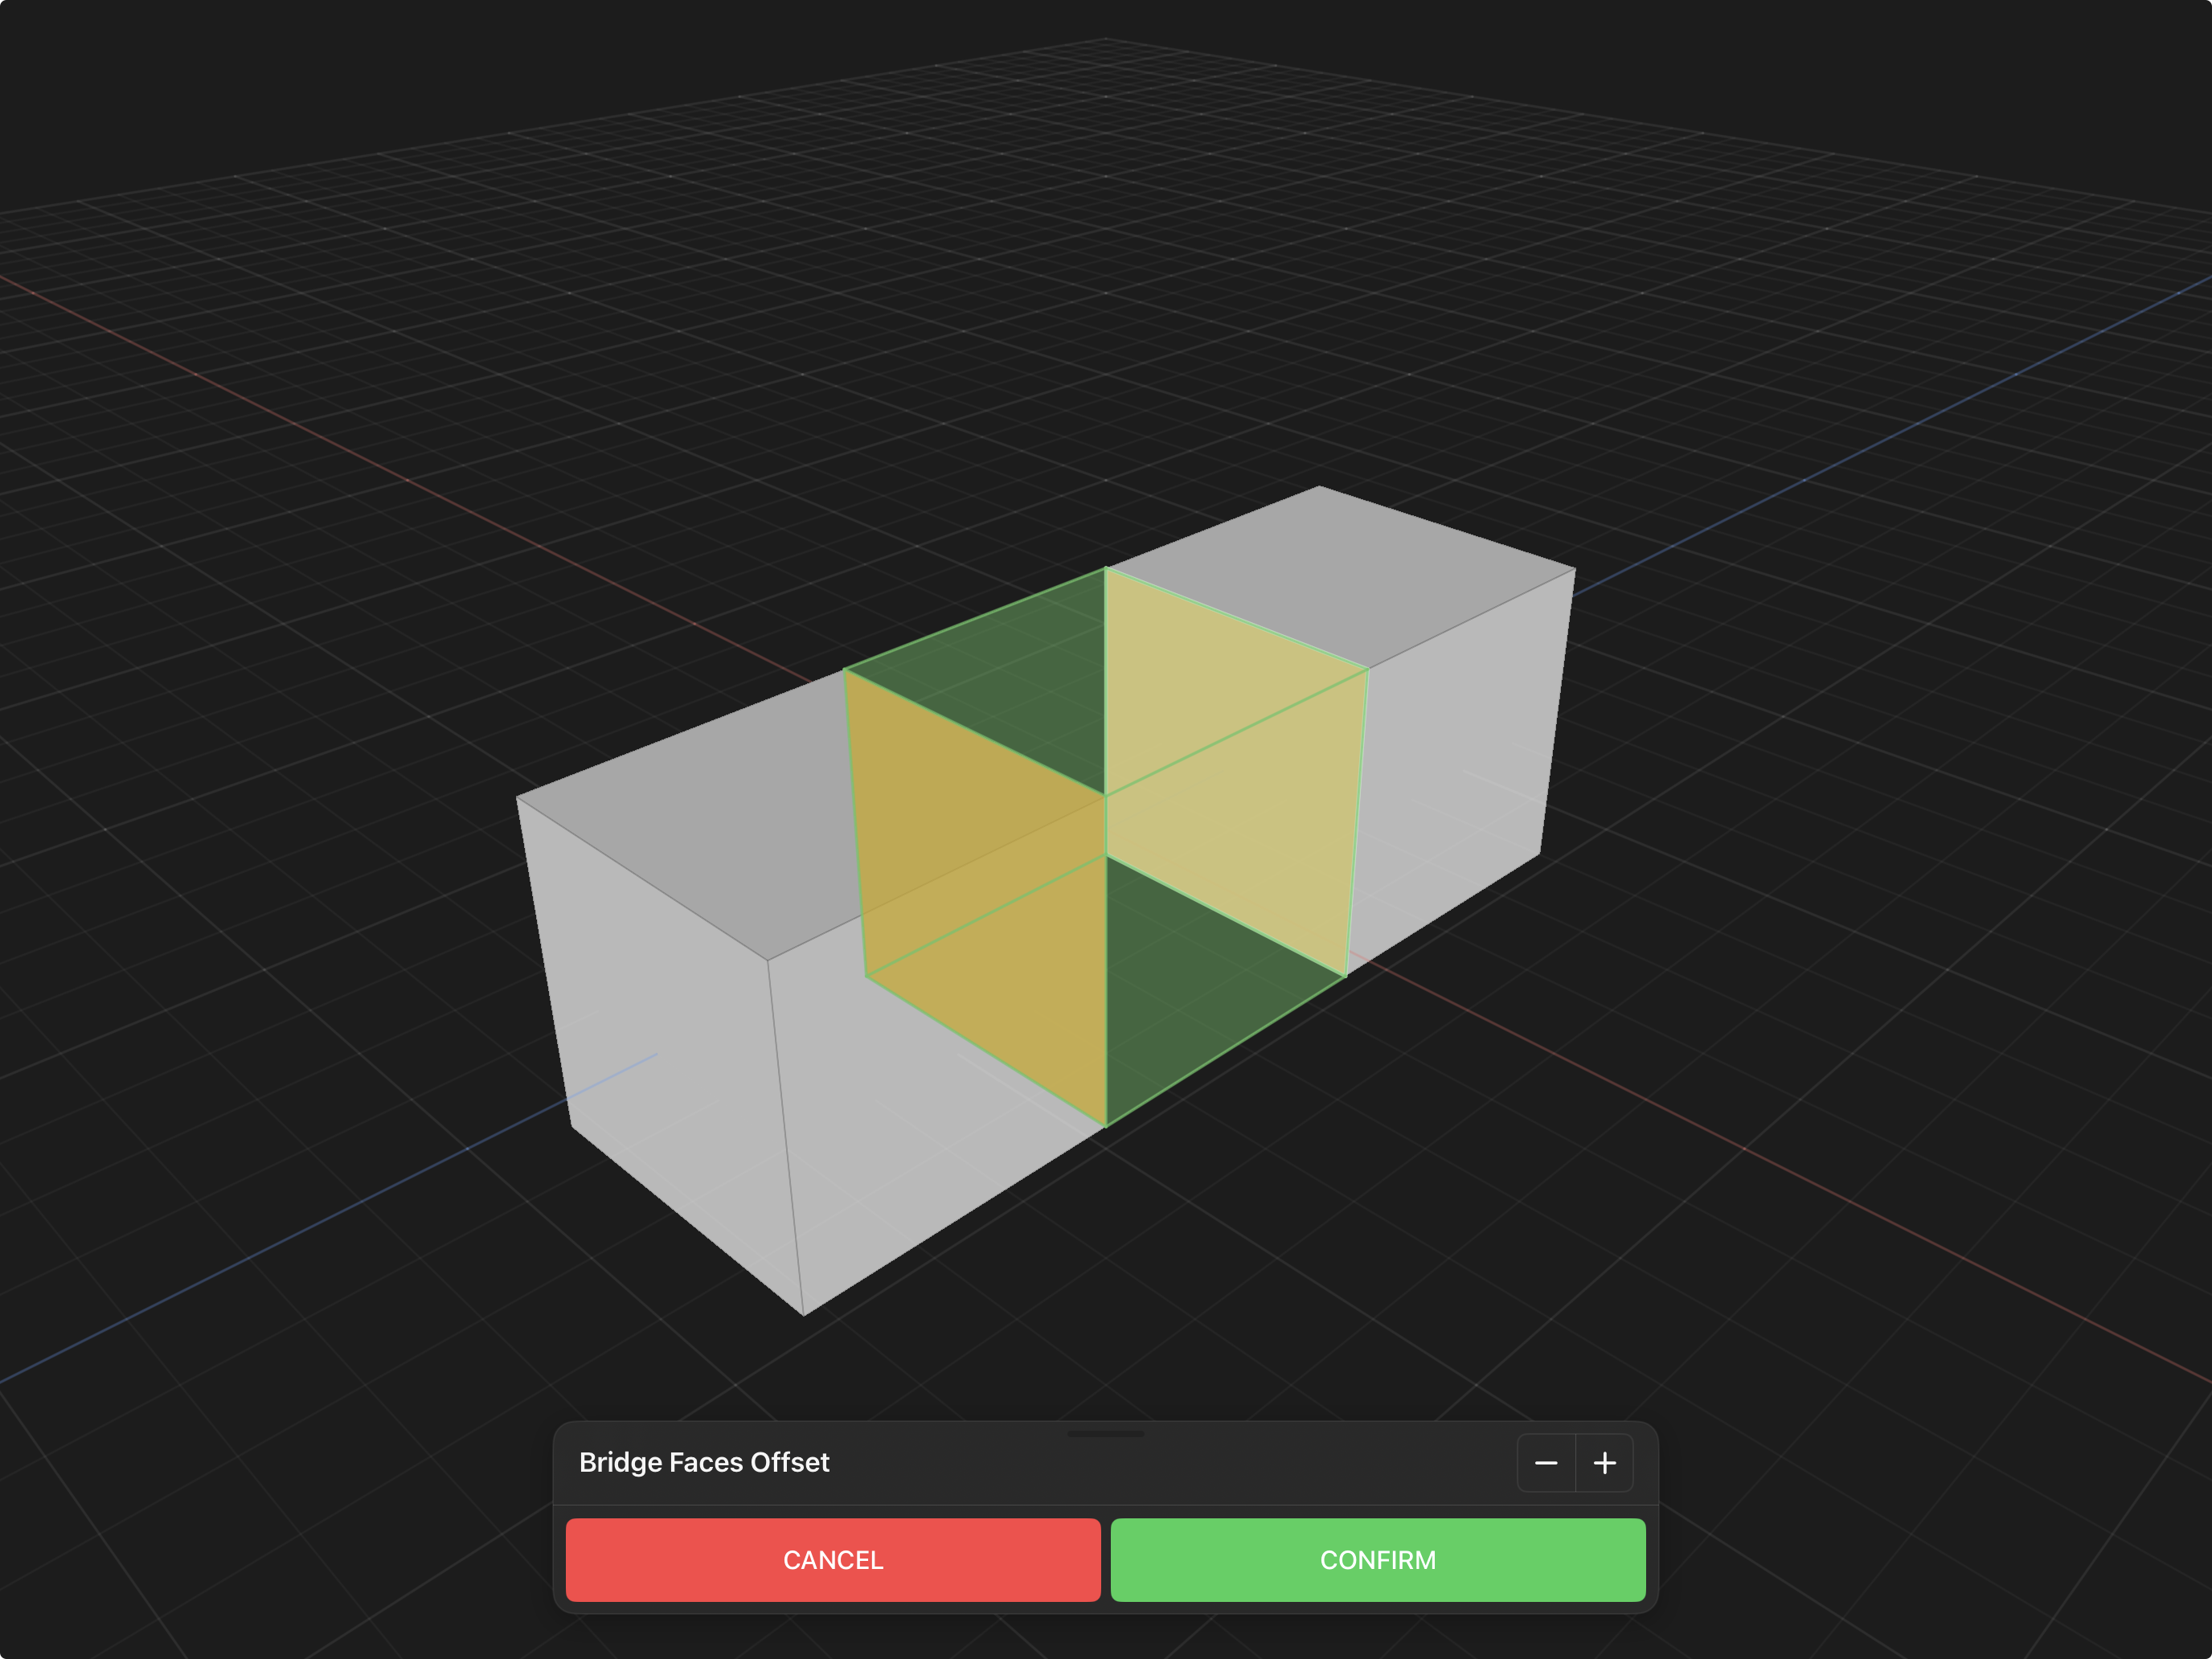Click the Bridge Faces Offset label

[x=704, y=1462]
